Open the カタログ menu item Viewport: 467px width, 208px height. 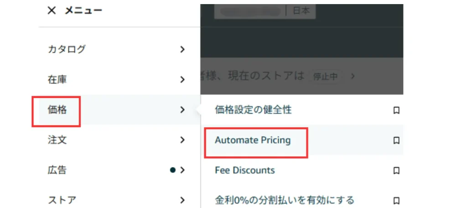pyautogui.click(x=67, y=50)
